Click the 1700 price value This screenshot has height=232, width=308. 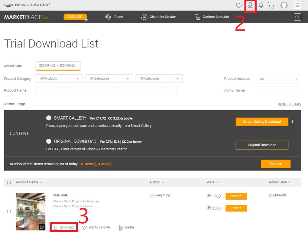tap(216, 196)
